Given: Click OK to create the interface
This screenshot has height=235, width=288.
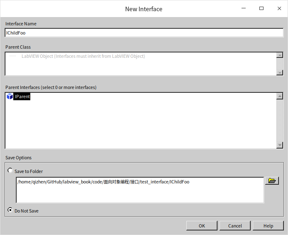Looking at the screenshot, I should pos(202,225).
